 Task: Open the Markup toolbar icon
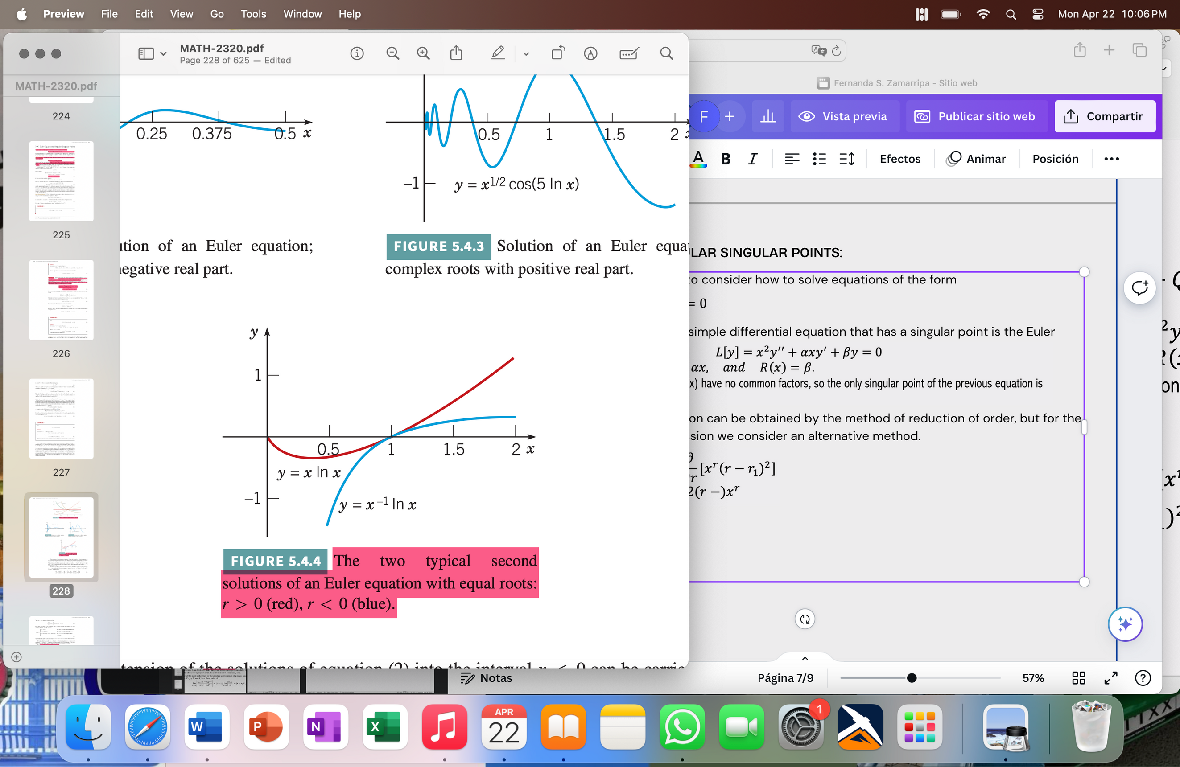tap(590, 53)
